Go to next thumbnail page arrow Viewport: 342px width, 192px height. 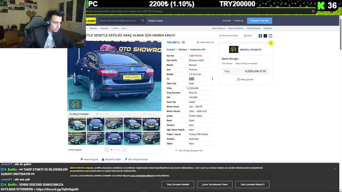pos(124,150)
